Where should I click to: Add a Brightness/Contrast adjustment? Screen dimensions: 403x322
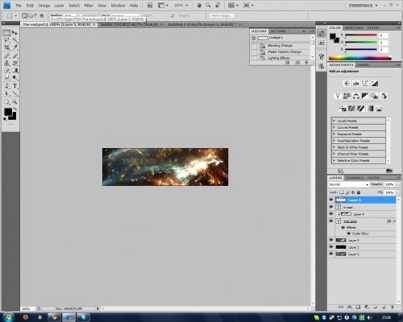(x=347, y=84)
